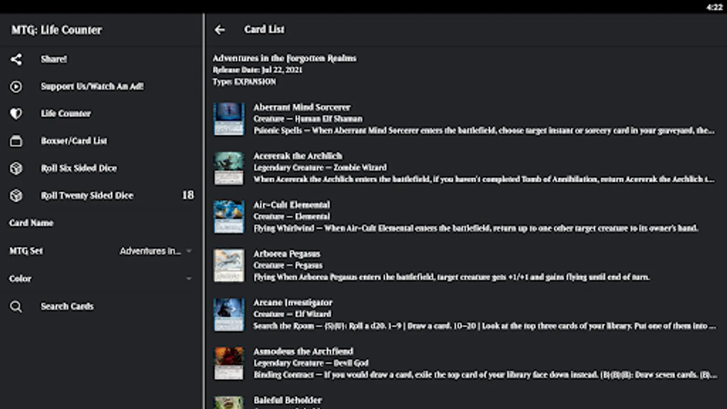Open Arcane Investigator card thumbnail

[x=229, y=314]
